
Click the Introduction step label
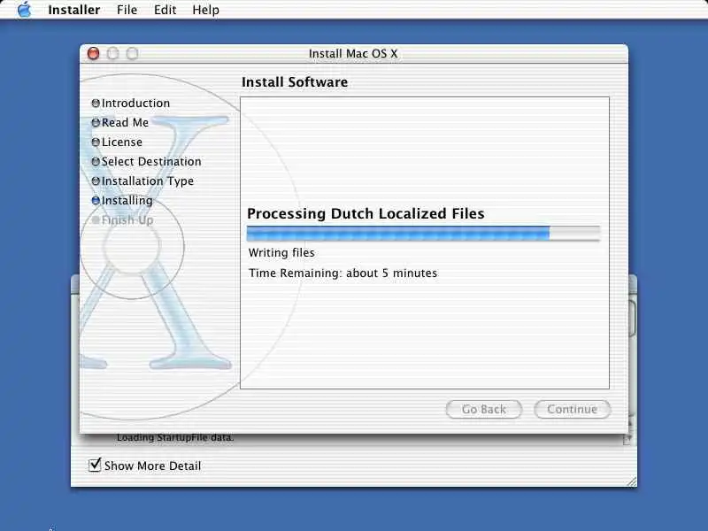(x=135, y=104)
